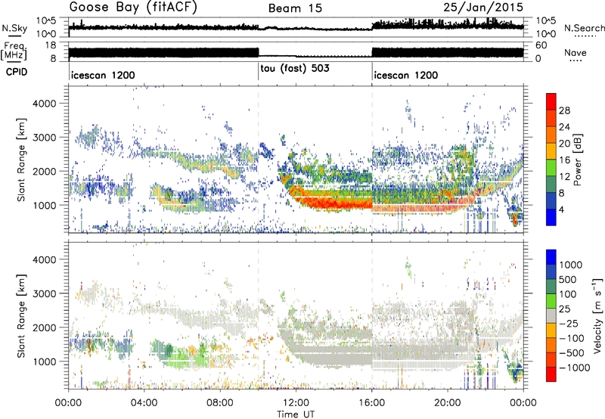Click the 'Velocity [m s-1]' colorbar title
This screenshot has width=605, height=419.
coord(597,315)
